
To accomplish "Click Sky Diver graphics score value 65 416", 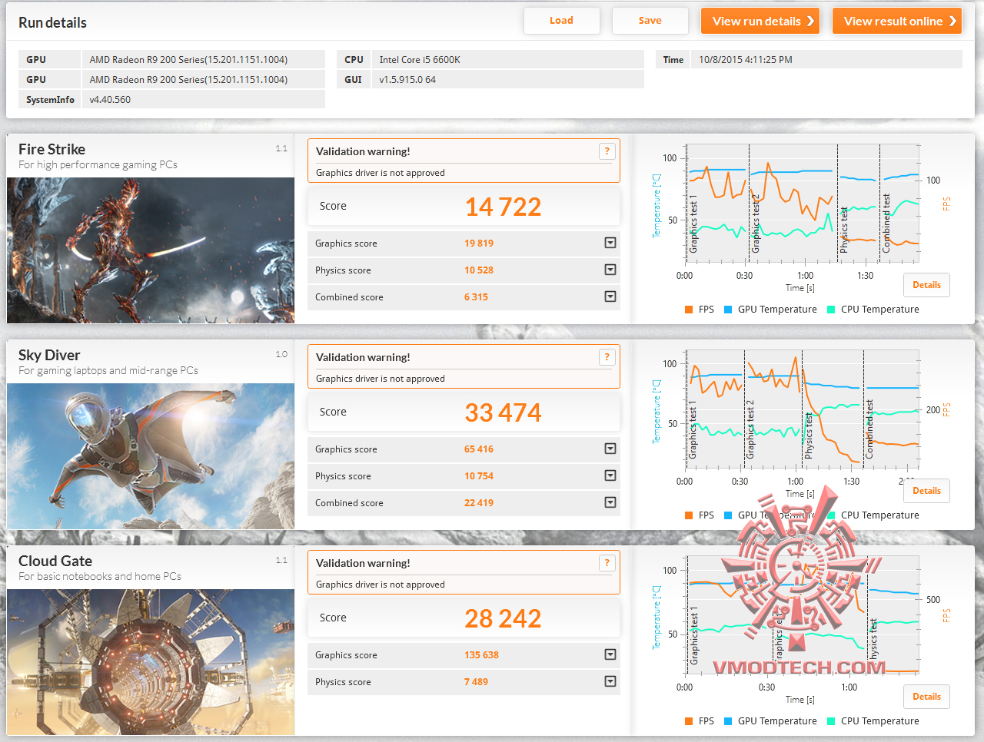I will coord(479,449).
